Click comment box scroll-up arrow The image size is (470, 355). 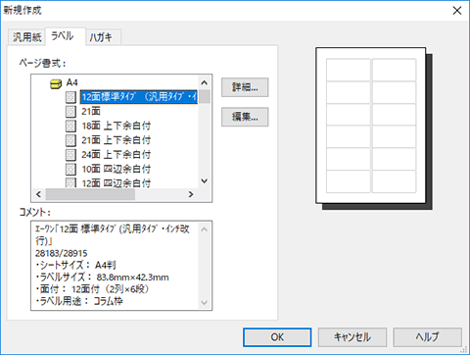205,229
